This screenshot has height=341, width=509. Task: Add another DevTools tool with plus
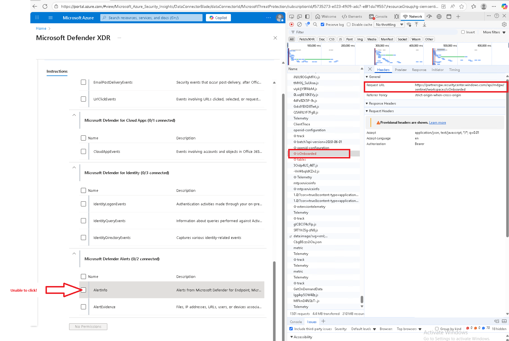click(458, 17)
